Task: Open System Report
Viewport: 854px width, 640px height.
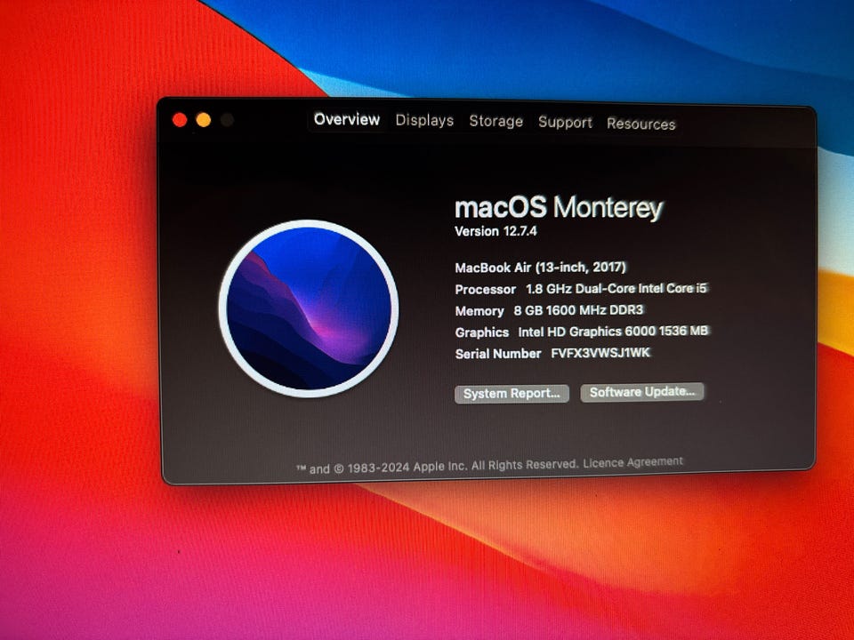Action: pos(512,394)
